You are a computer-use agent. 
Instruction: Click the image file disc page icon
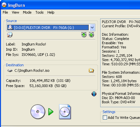click(x=65, y=112)
